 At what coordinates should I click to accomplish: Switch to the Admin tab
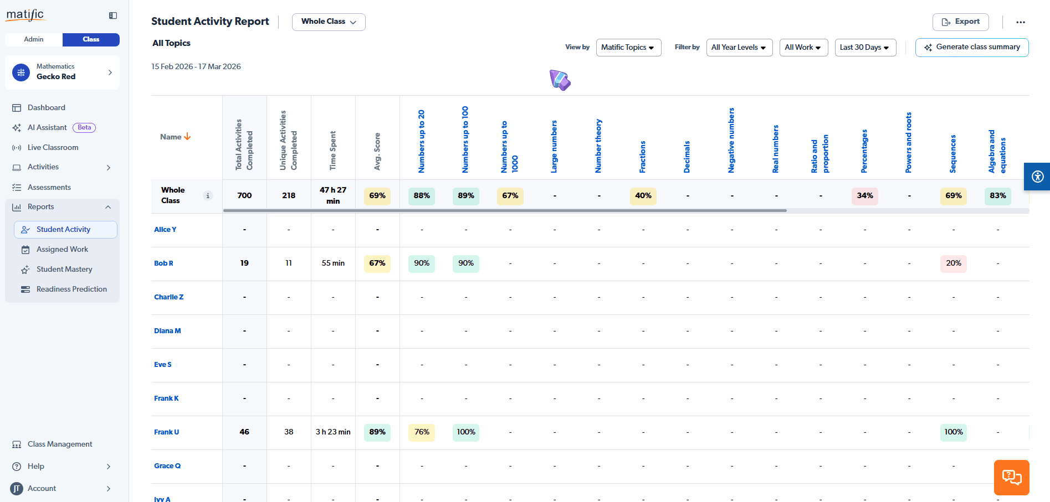click(x=33, y=39)
